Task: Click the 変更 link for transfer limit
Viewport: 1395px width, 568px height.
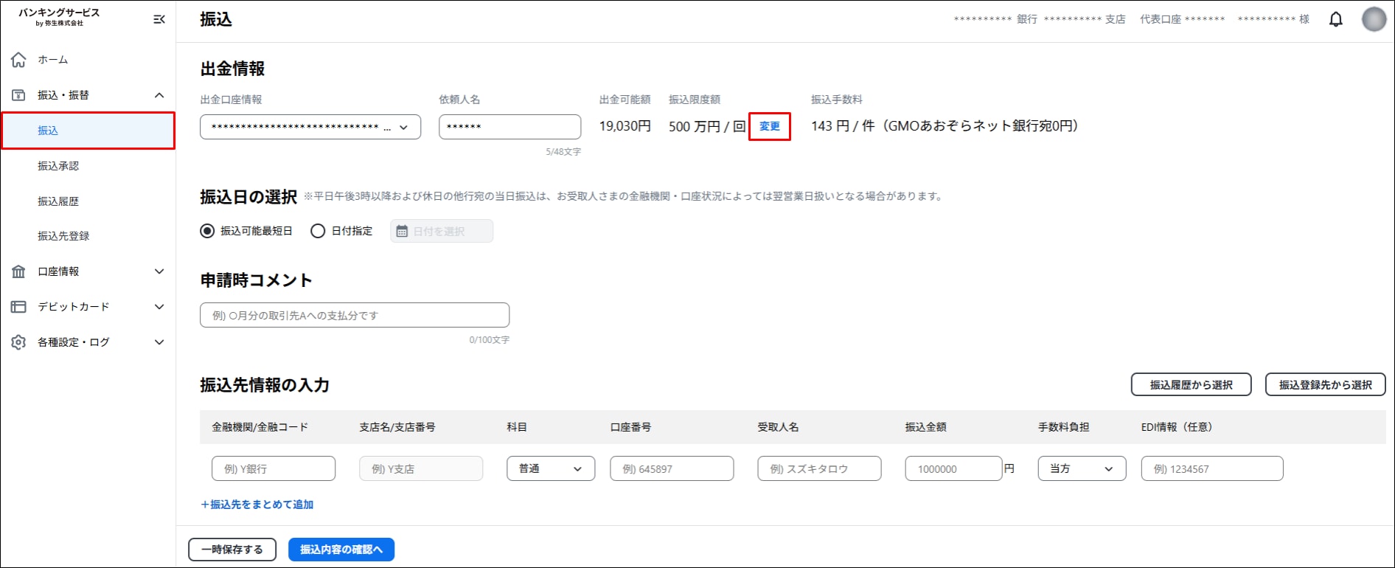Action: coord(769,126)
